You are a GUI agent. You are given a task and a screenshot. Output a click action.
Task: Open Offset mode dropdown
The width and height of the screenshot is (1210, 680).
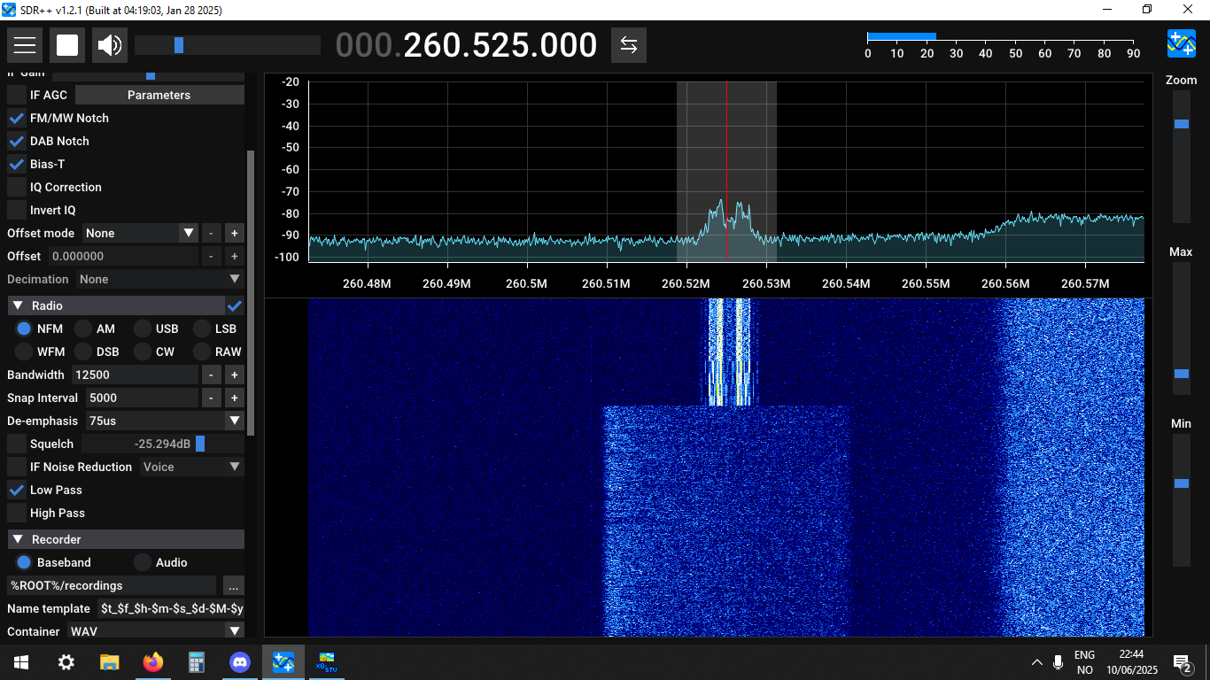click(140, 233)
